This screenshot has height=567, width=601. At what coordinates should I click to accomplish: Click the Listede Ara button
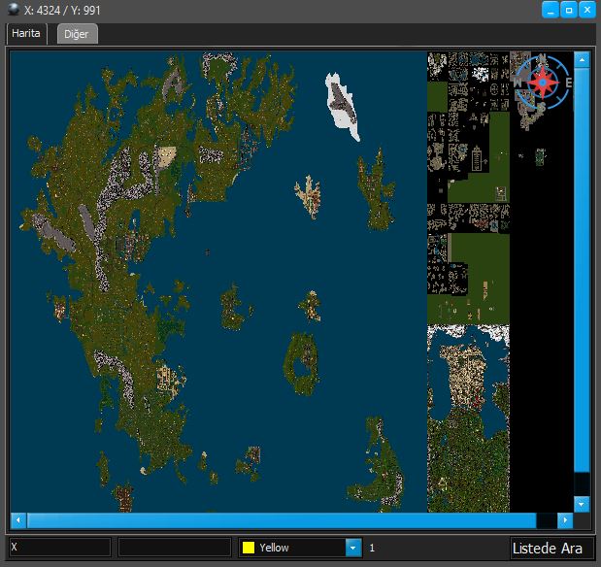click(x=551, y=548)
